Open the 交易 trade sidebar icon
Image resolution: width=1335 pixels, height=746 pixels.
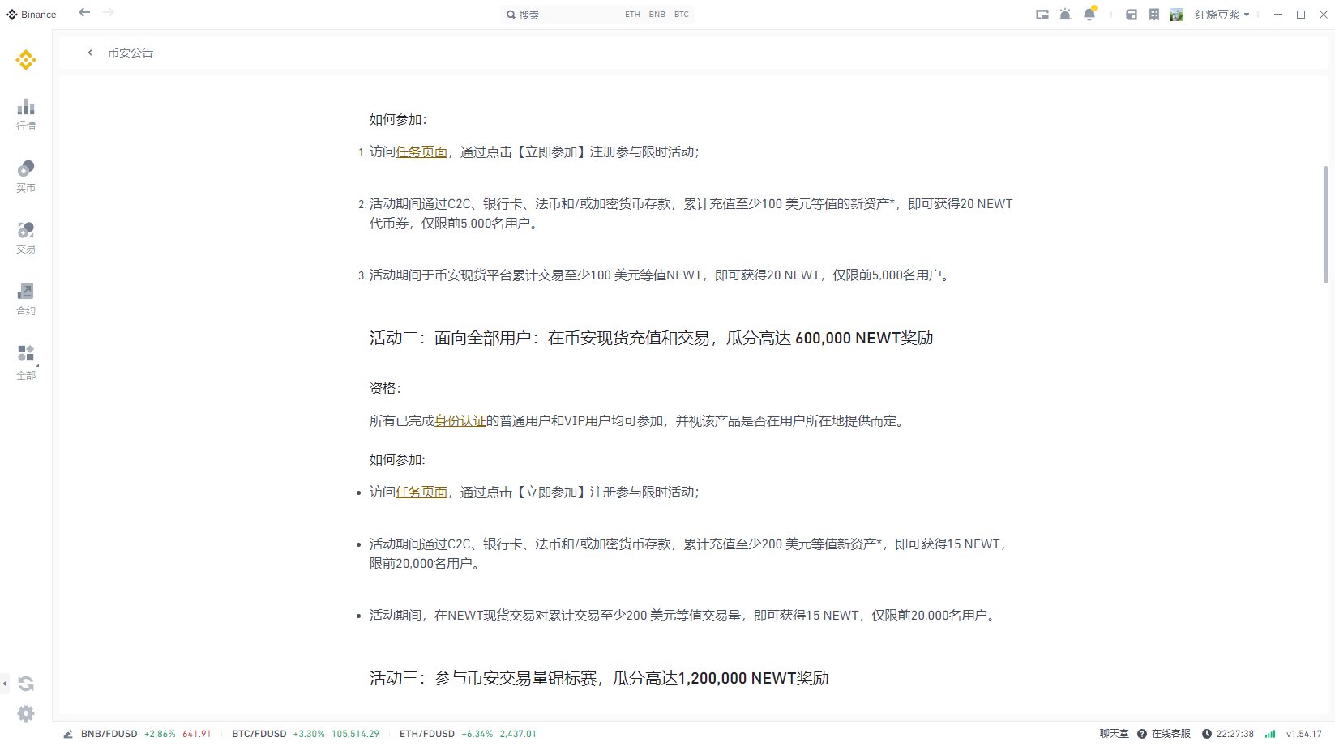pyautogui.click(x=26, y=237)
